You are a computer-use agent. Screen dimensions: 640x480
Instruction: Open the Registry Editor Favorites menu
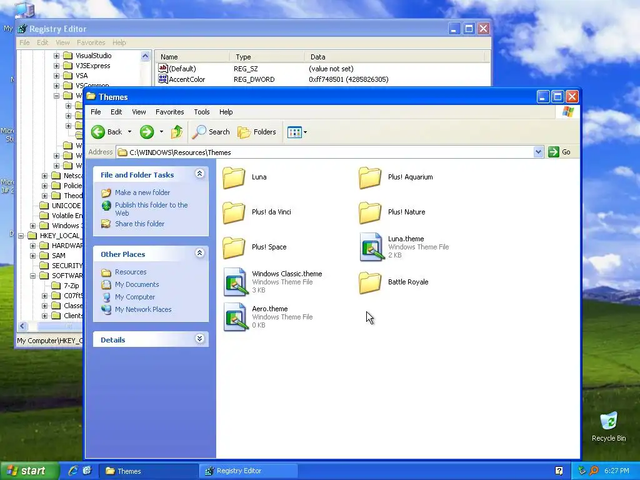coord(91,42)
